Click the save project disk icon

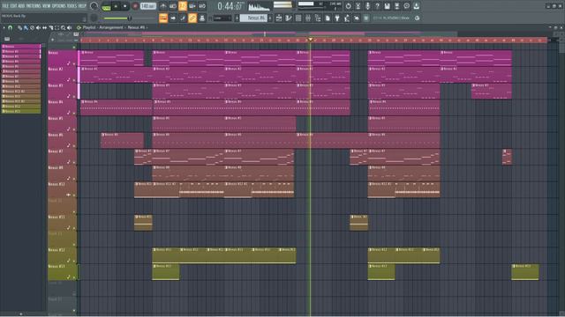(x=387, y=6)
